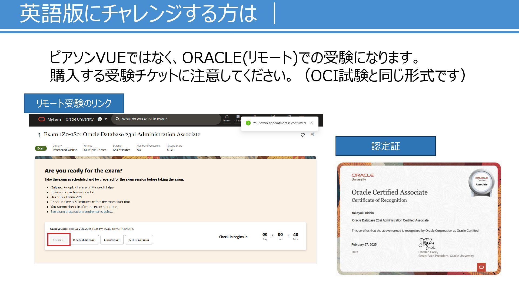Open the Home navigation item
Viewport: 519px width, 292px height.
227,118
